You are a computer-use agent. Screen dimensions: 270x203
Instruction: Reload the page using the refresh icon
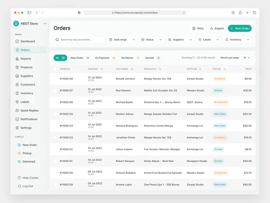(x=184, y=13)
